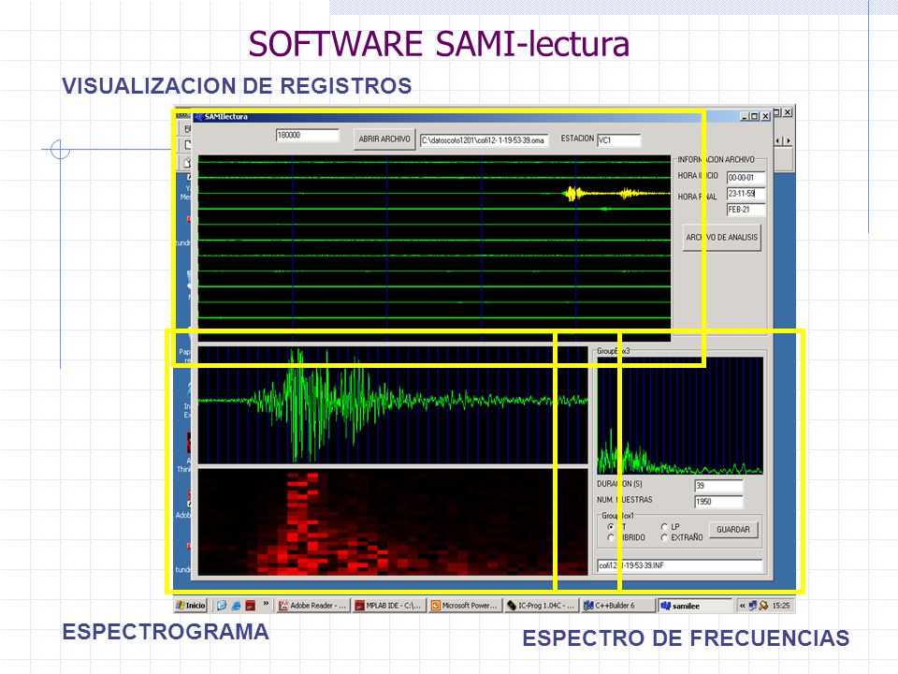Screen dimensions: 898x674
Task: Click the HORA INICIO time field
Action: point(746,178)
